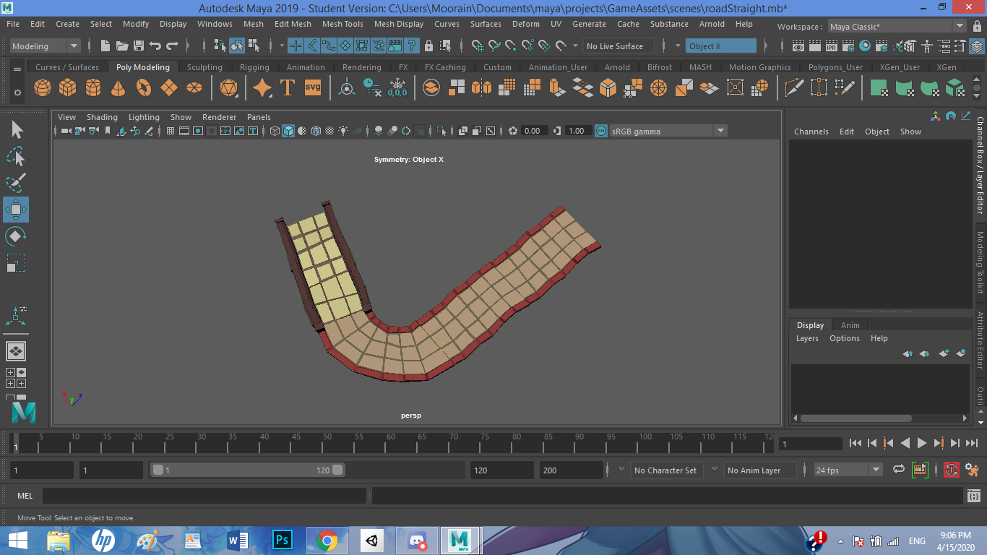Open Photoshop from the Windows taskbar
Viewport: 987px width, 555px height.
tap(283, 540)
